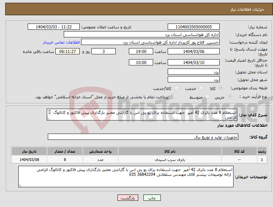Click the کد کالا column header
273x207 pixels.
point(239,151)
